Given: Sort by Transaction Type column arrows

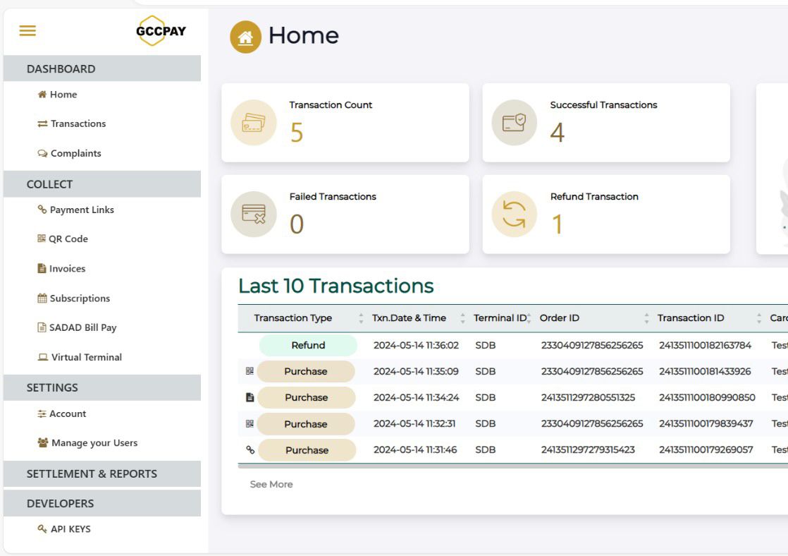Looking at the screenshot, I should 361,318.
